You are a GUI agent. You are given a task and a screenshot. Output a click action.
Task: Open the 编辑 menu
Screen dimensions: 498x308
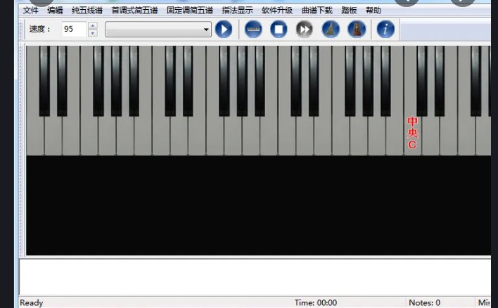(55, 11)
